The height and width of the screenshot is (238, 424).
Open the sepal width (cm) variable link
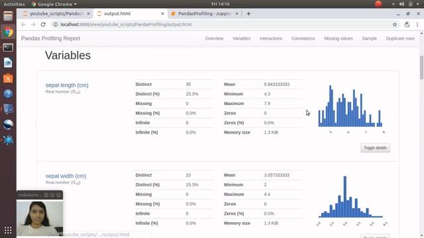click(66, 176)
